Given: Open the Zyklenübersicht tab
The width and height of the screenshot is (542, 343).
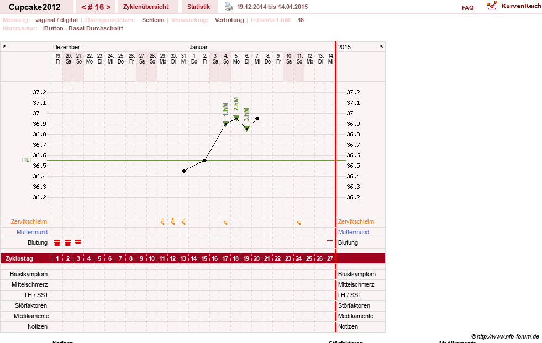Looking at the screenshot, I should [146, 7].
